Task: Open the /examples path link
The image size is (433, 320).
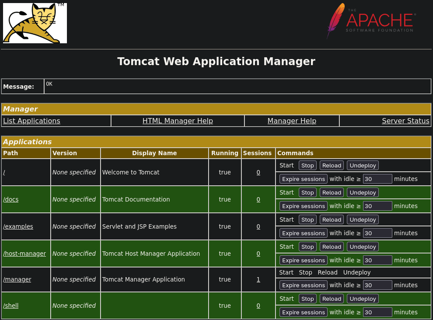Action: pyautogui.click(x=18, y=226)
